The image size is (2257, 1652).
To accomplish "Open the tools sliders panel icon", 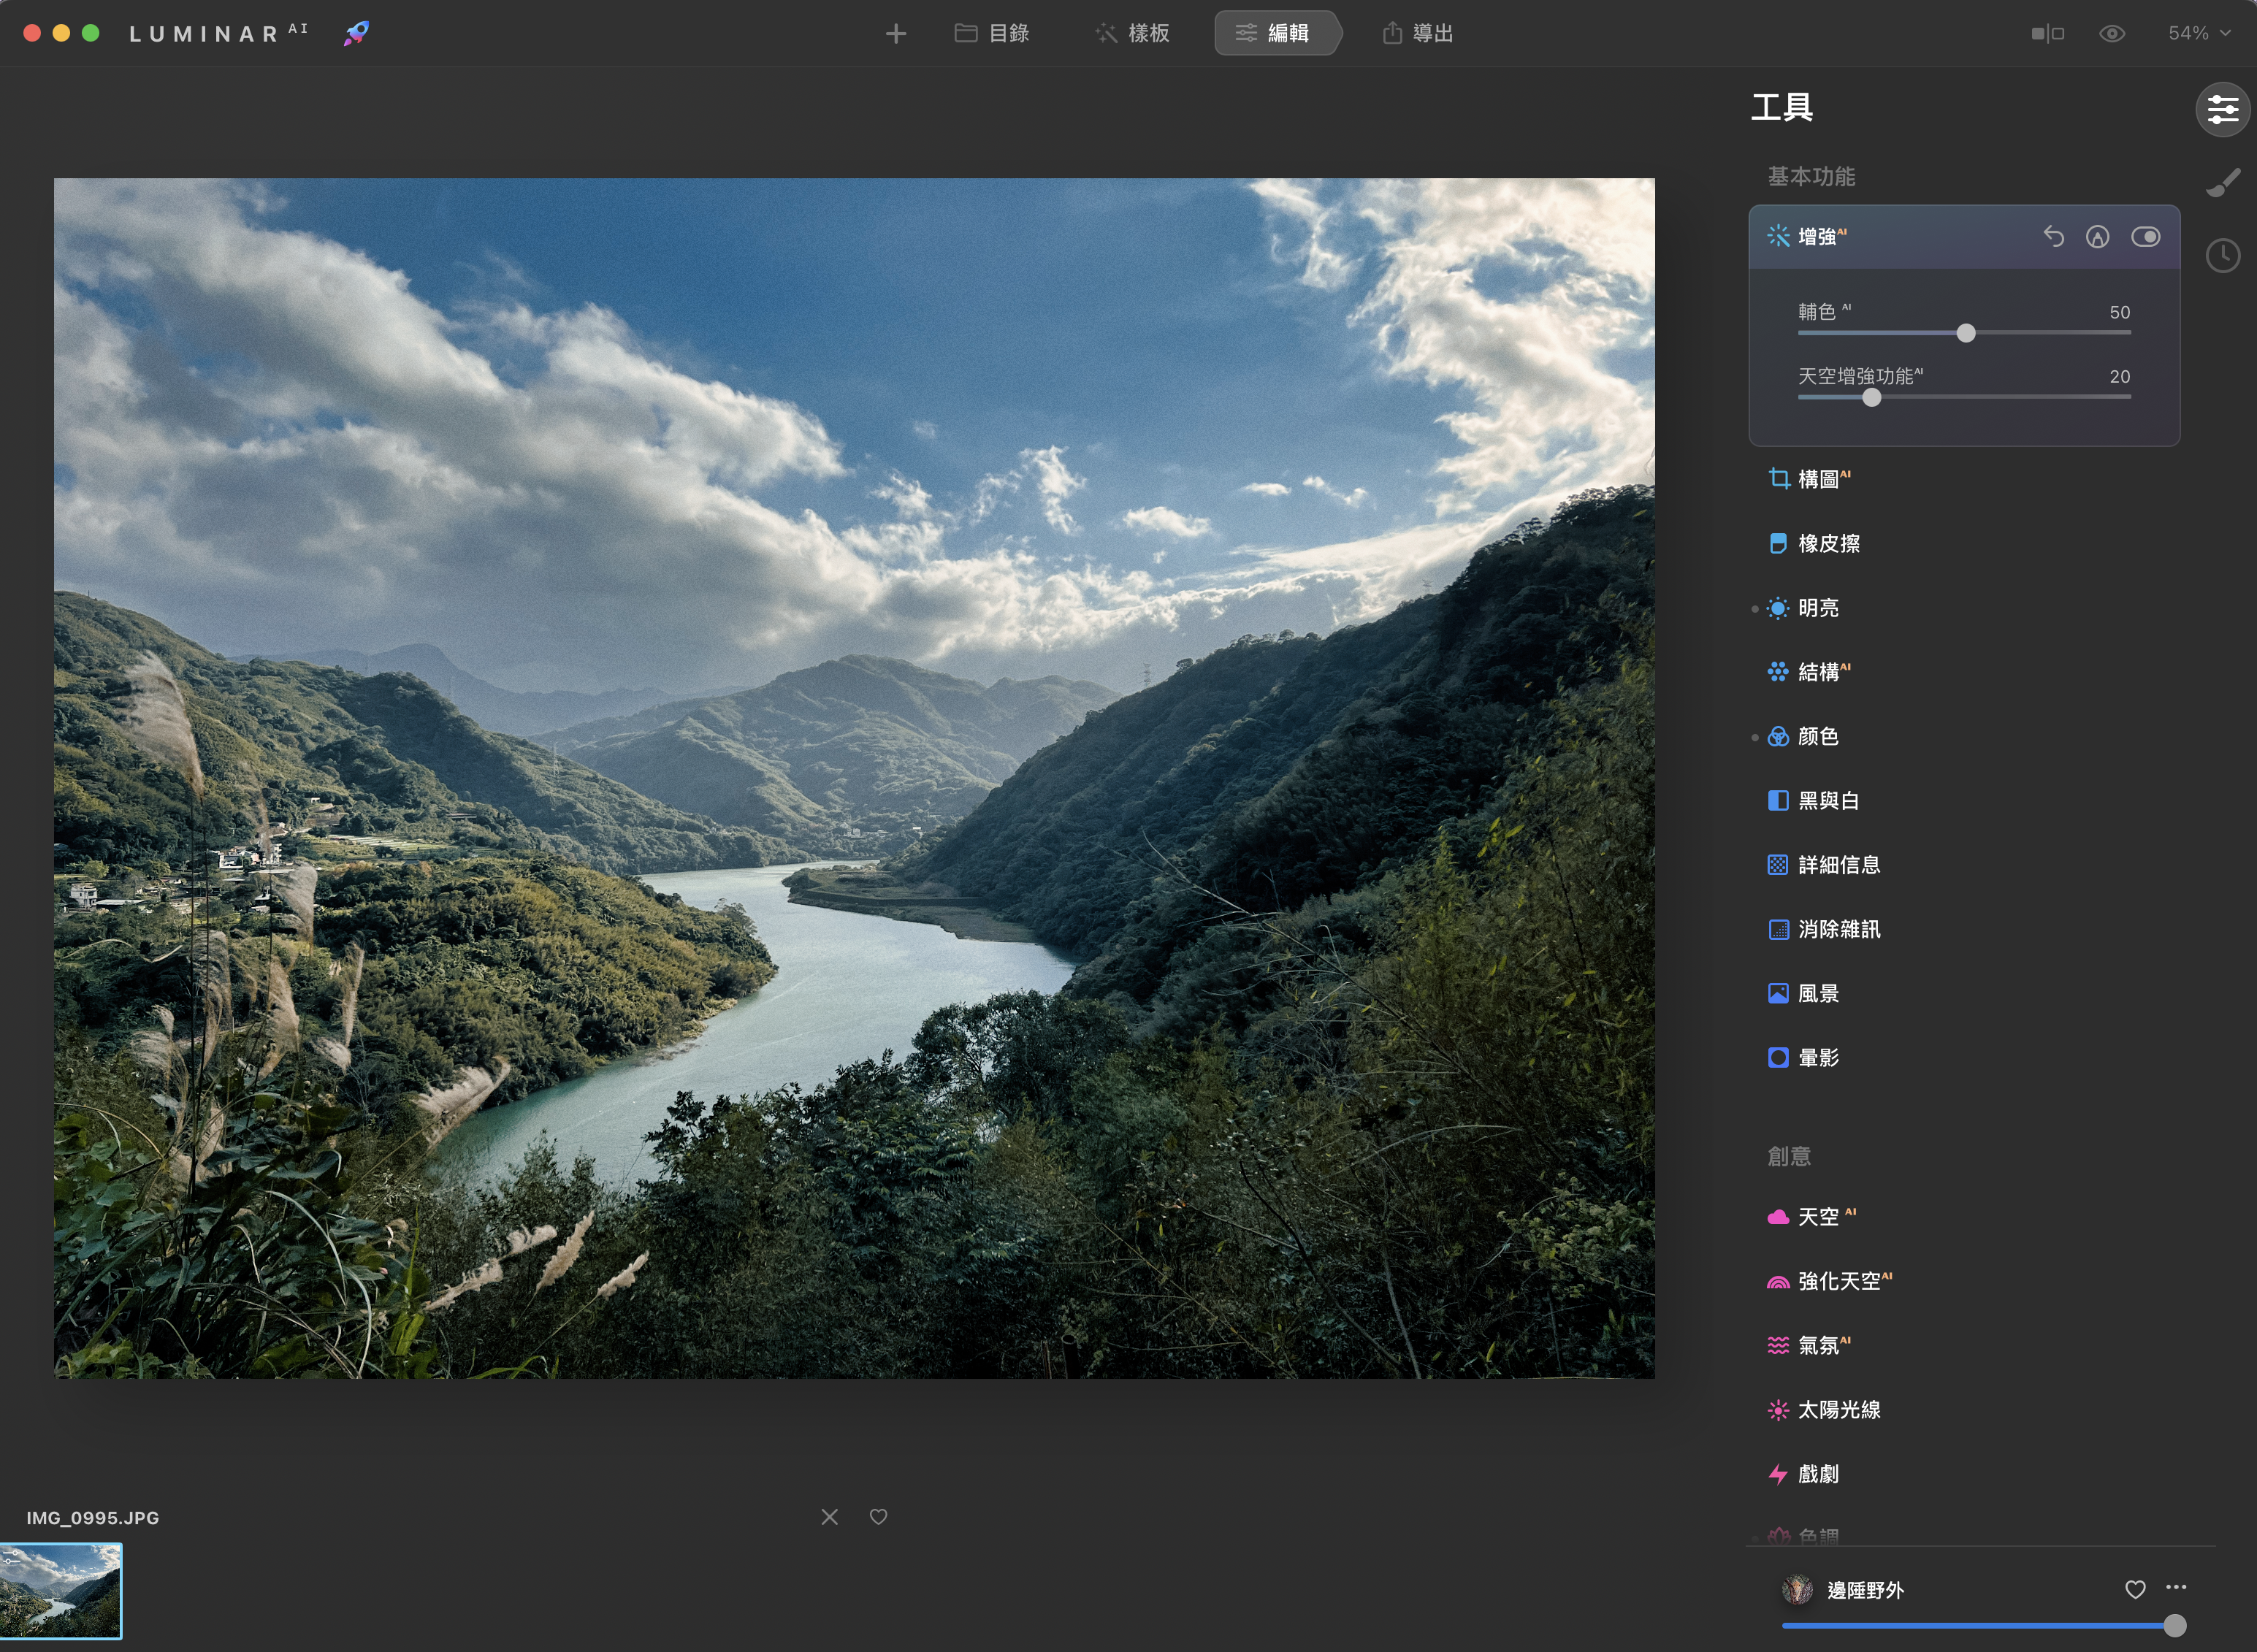I will tap(2222, 109).
